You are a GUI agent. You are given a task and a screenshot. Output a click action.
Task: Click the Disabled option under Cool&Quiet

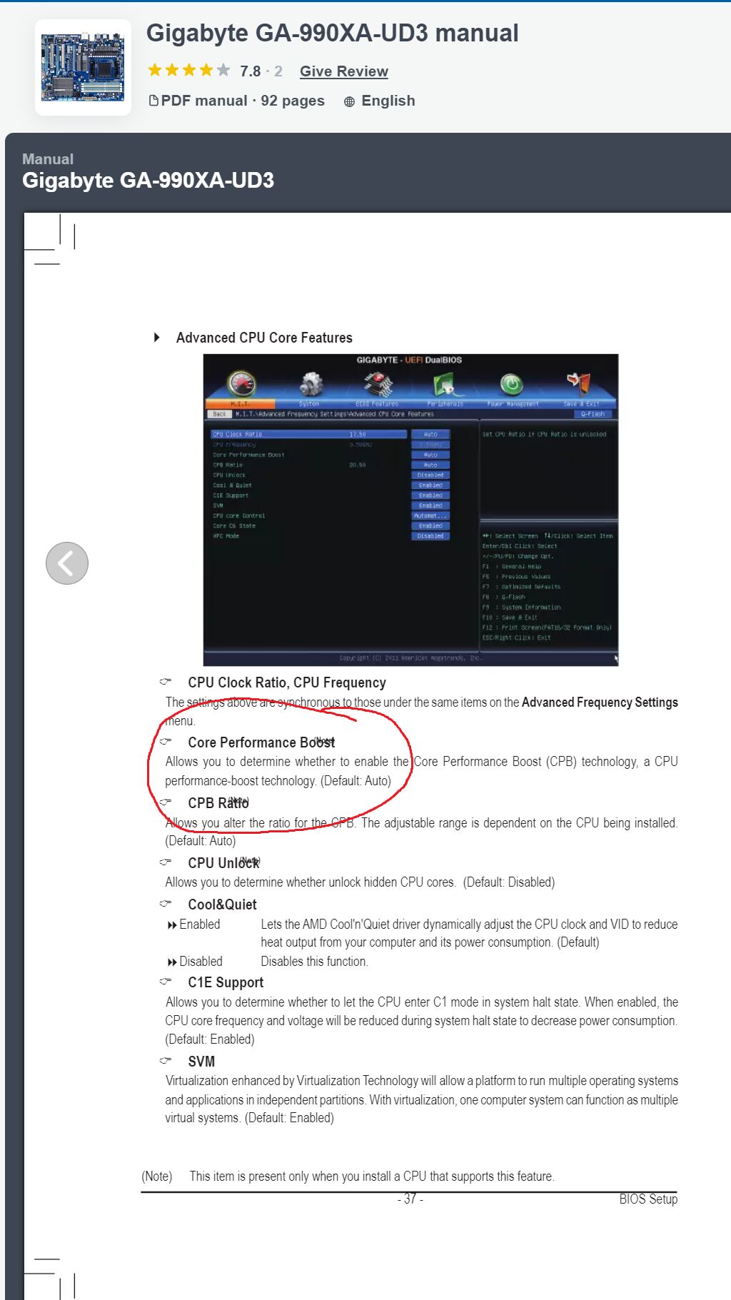coord(201,962)
